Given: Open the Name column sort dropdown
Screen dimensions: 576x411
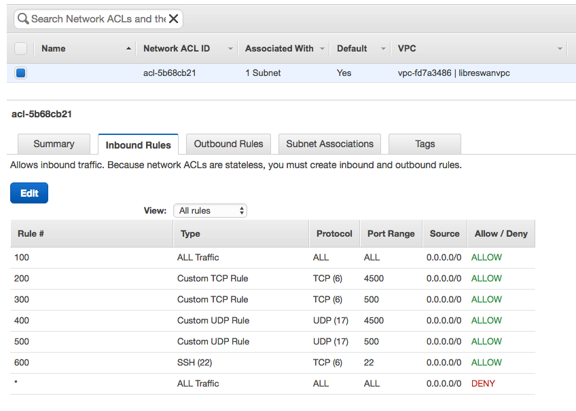Looking at the screenshot, I should (x=128, y=48).
